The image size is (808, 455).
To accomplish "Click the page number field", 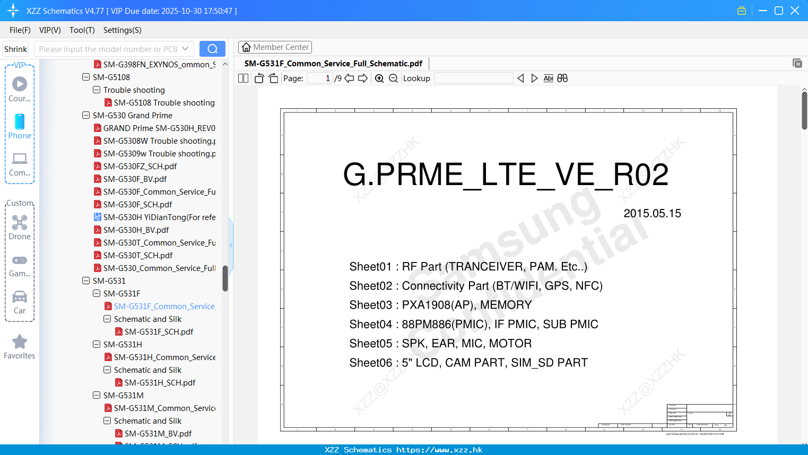I will 320,78.
